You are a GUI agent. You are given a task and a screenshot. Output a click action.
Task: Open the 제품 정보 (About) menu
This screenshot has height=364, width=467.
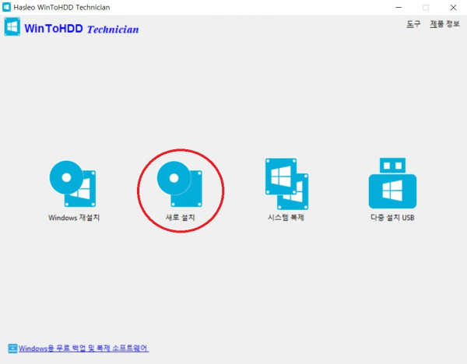point(444,24)
